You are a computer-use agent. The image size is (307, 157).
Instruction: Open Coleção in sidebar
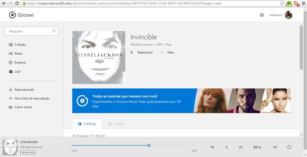pyautogui.click(x=17, y=45)
